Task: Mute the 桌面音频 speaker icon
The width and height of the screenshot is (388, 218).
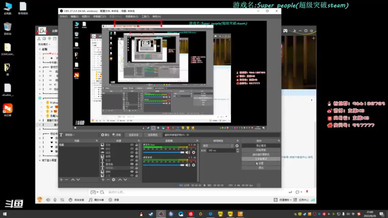Action: [x=188, y=165]
